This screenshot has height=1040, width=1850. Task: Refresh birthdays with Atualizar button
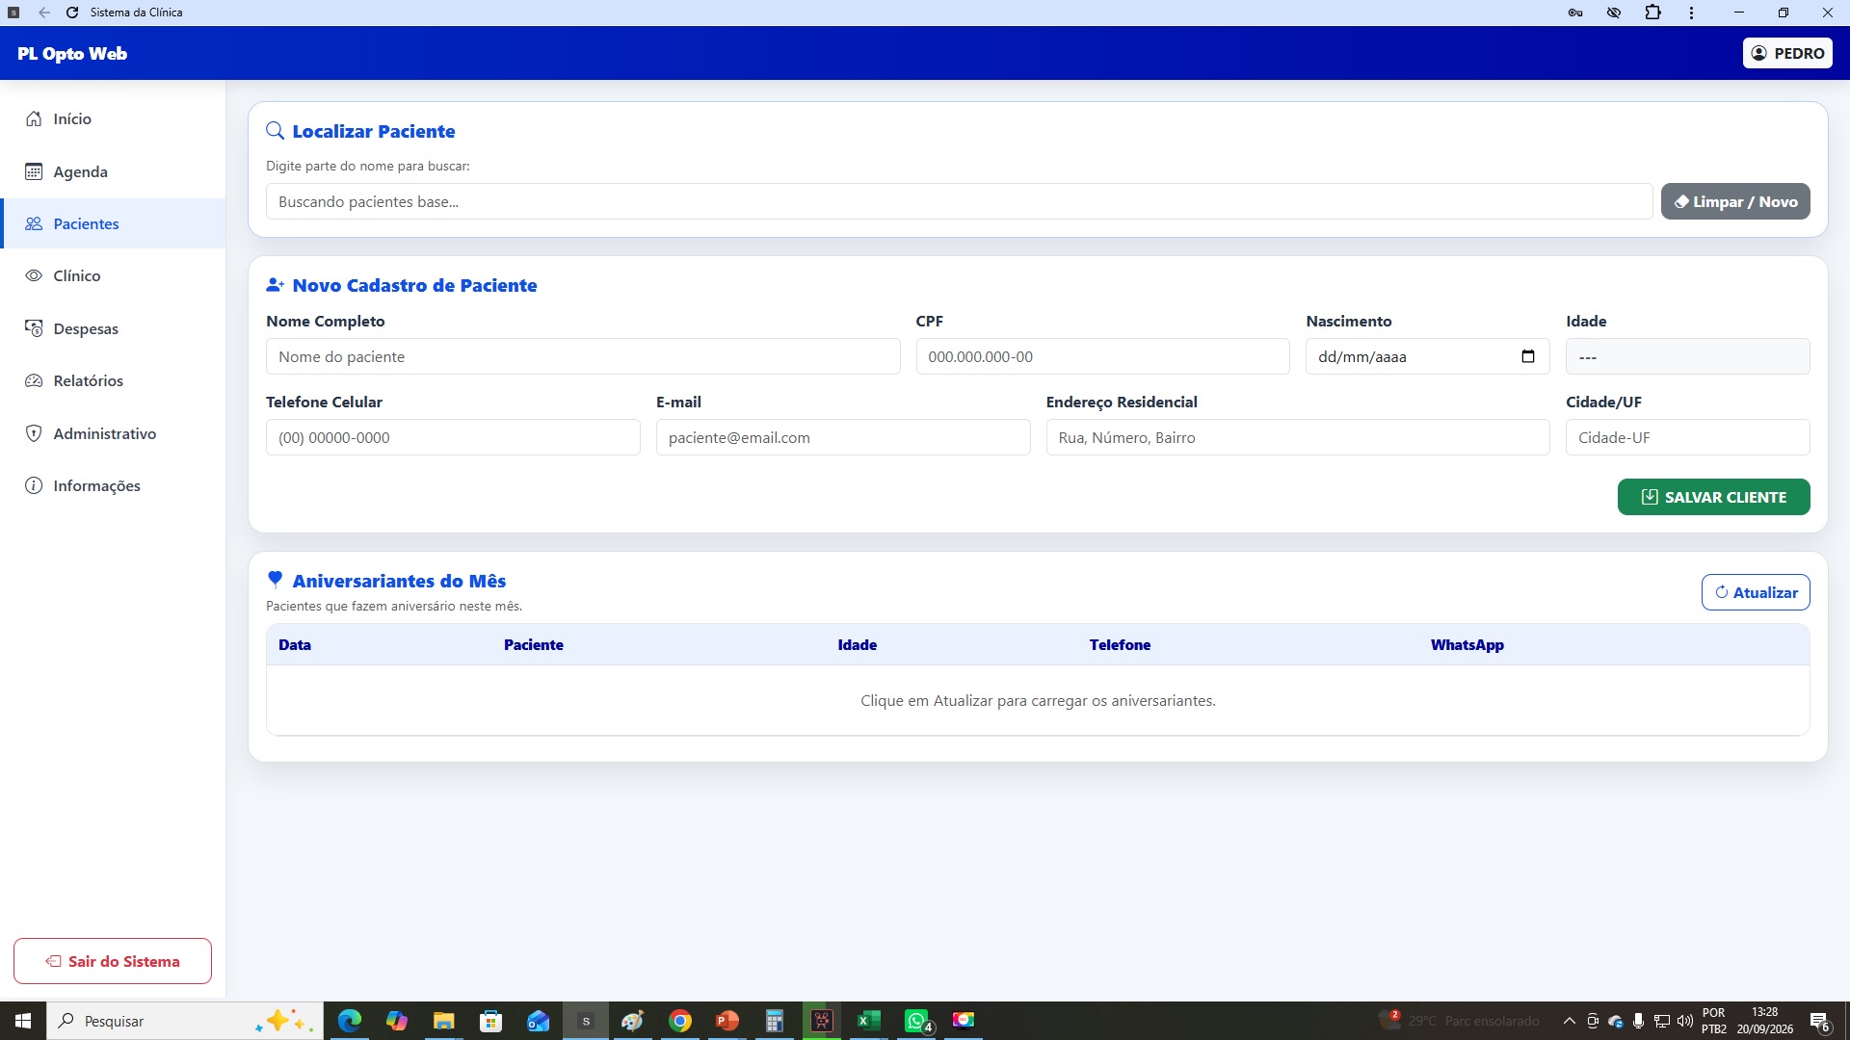click(x=1756, y=592)
